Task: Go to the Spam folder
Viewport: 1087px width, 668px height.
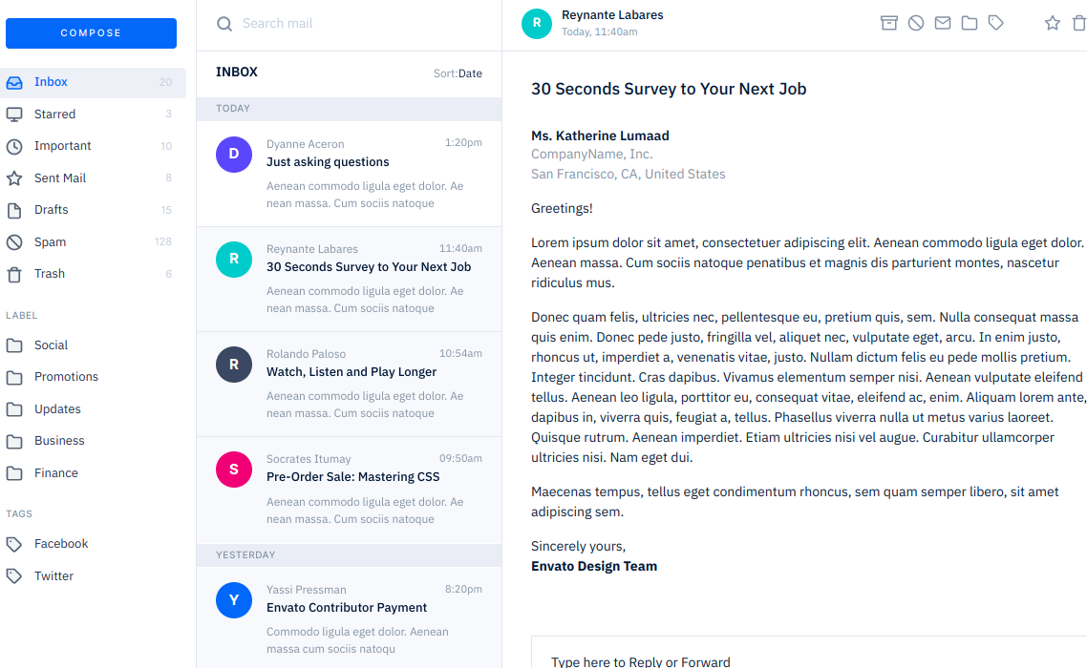Action: click(x=50, y=242)
